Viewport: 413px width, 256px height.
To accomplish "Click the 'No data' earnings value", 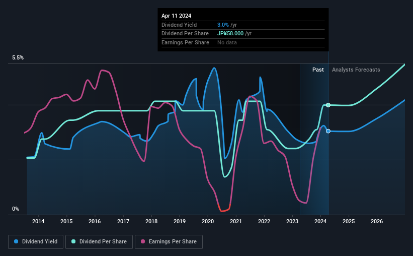I will click(x=227, y=42).
